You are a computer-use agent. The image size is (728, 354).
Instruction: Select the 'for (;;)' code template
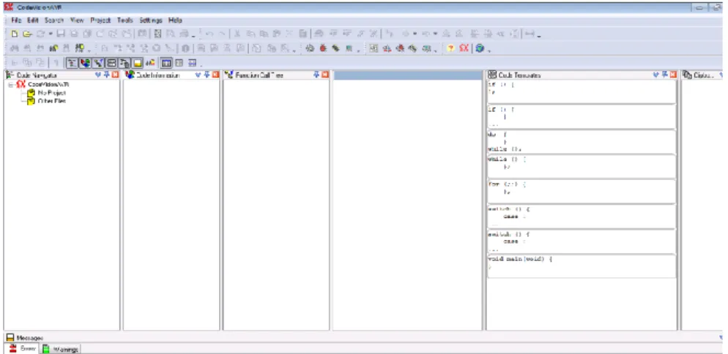(x=582, y=191)
